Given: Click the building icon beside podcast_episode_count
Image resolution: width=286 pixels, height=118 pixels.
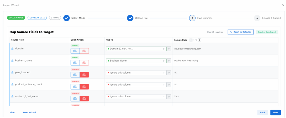Looking at the screenshot, I should coord(12,84).
